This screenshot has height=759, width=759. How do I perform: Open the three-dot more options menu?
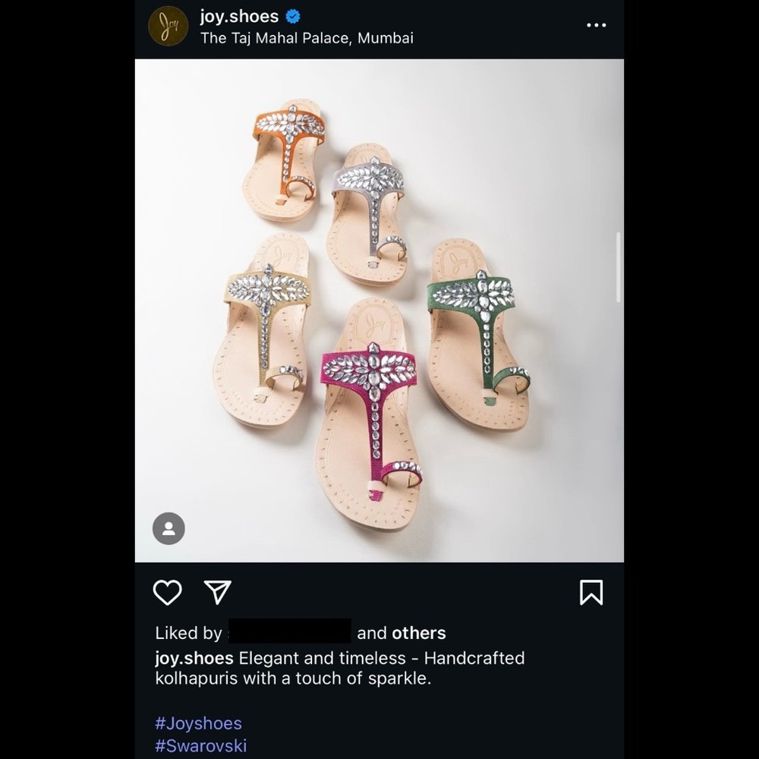point(596,25)
